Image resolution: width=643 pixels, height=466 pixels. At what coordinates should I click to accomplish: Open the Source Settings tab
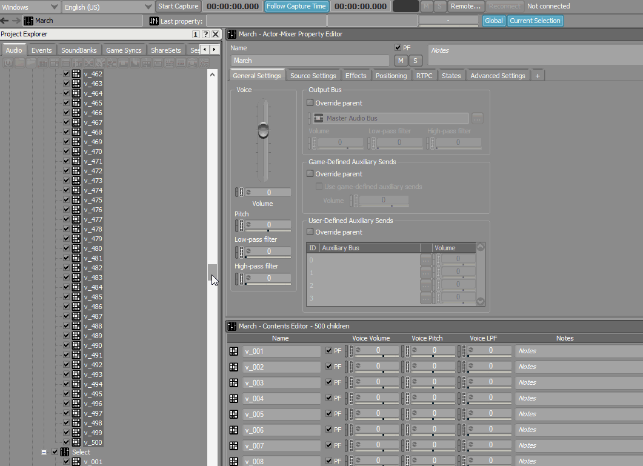tap(313, 76)
